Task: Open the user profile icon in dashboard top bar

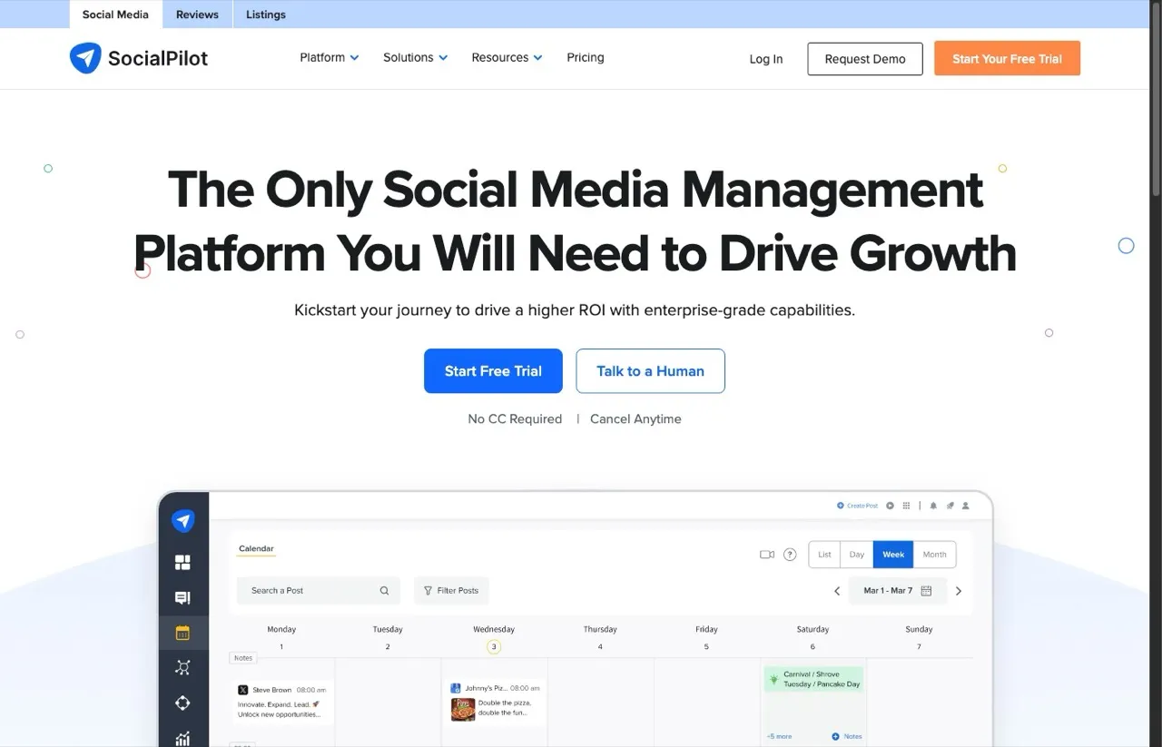Action: click(966, 506)
